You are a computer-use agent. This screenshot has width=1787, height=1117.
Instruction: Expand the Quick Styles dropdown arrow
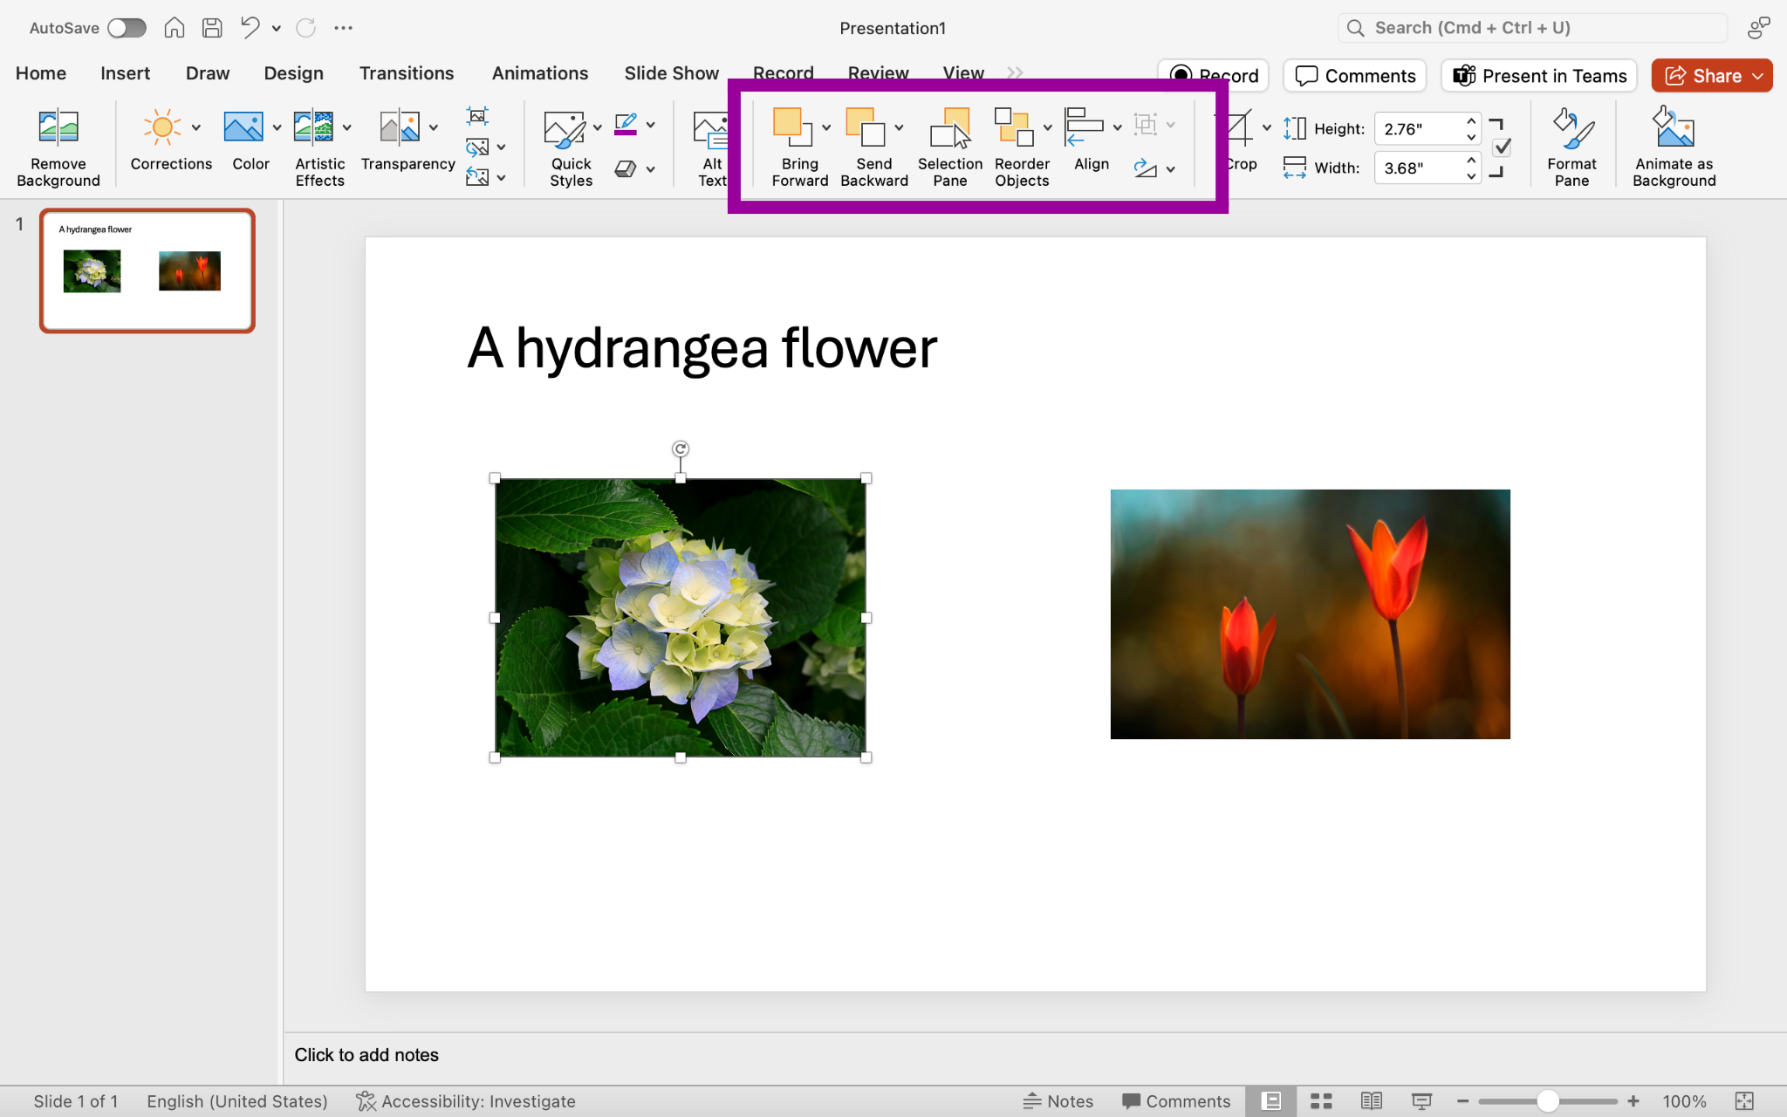(598, 127)
